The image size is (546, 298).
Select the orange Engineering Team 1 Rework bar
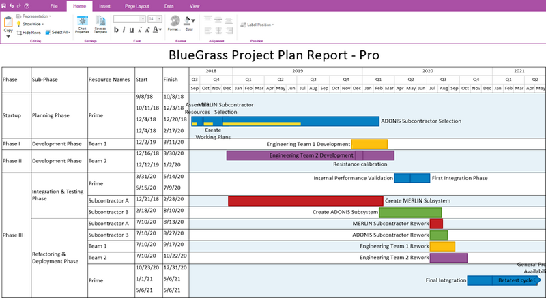coord(442,247)
